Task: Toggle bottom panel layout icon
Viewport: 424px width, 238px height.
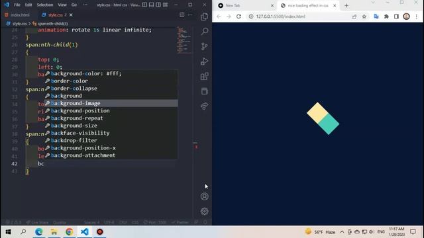Action: (x=152, y=5)
